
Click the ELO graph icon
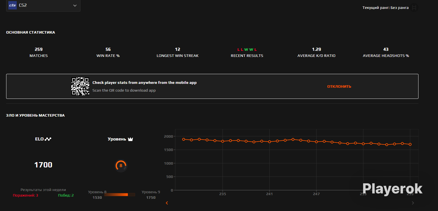click(x=48, y=139)
